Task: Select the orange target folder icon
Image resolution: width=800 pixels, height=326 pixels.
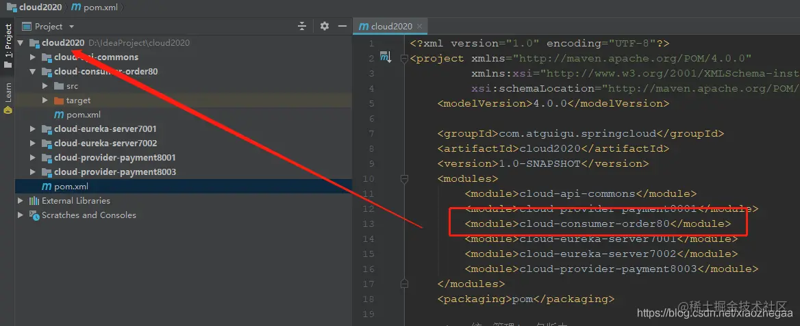Action: (x=59, y=100)
